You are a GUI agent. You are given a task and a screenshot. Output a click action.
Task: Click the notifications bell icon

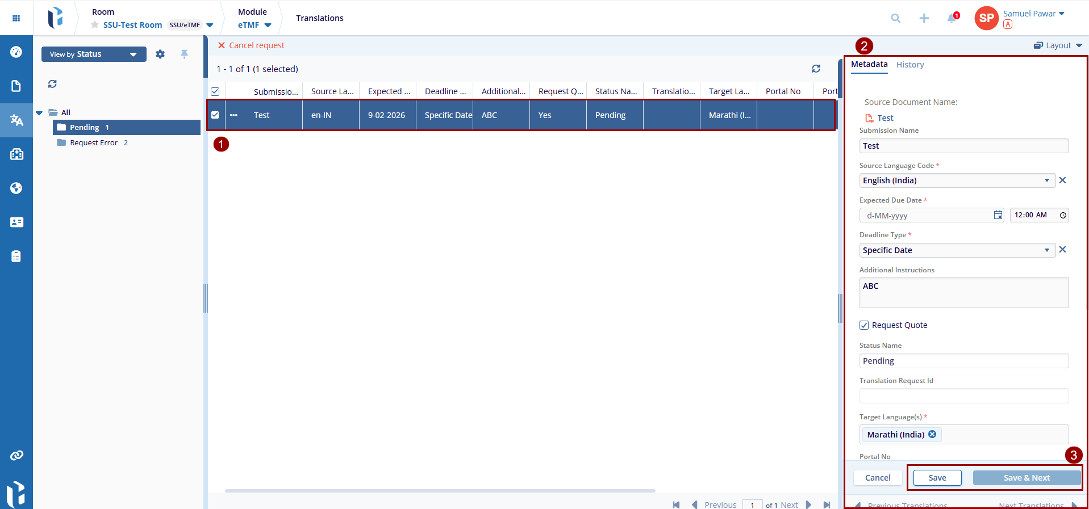(952, 18)
